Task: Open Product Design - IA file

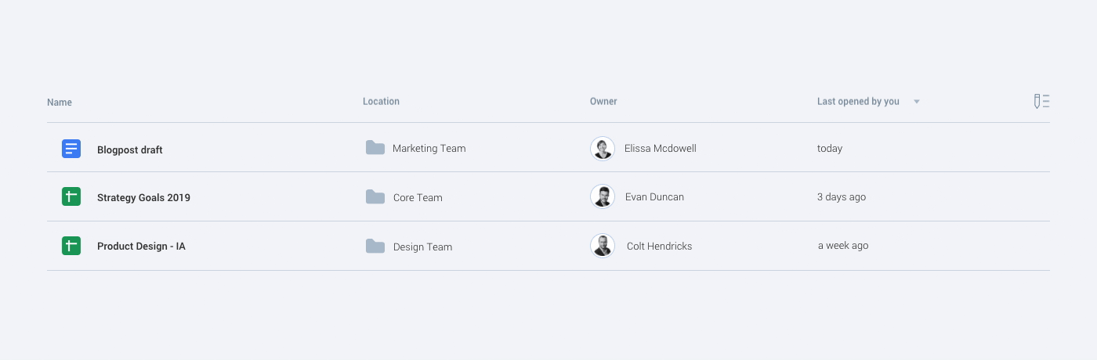Action: coord(141,247)
